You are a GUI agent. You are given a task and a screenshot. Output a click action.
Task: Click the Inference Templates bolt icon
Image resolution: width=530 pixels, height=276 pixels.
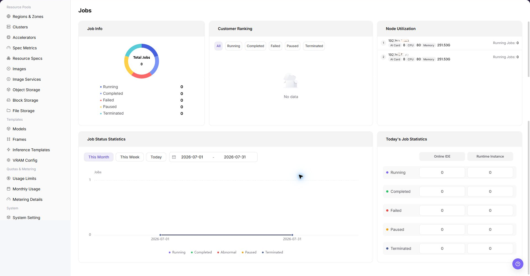coord(9,150)
